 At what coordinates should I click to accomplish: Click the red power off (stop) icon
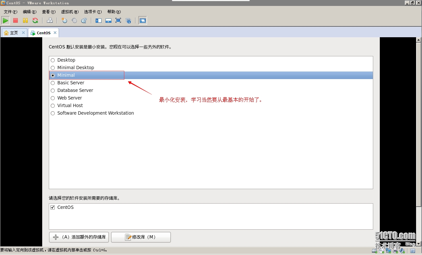(x=15, y=20)
